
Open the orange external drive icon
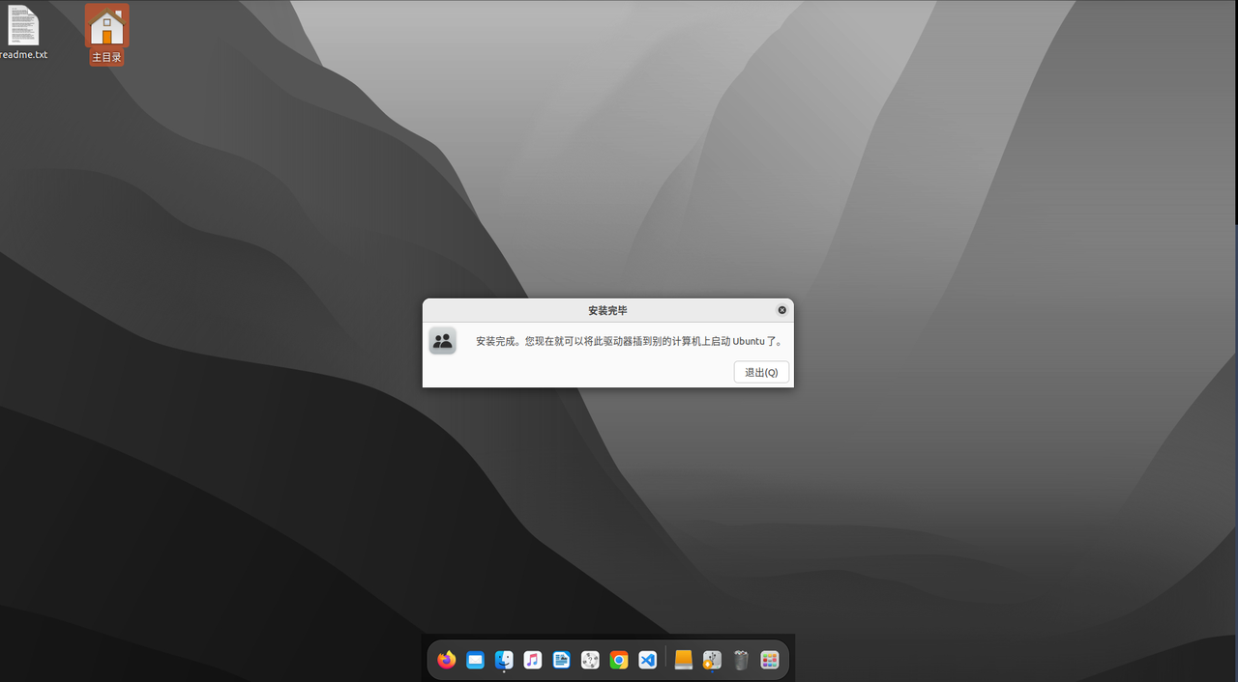(x=684, y=660)
